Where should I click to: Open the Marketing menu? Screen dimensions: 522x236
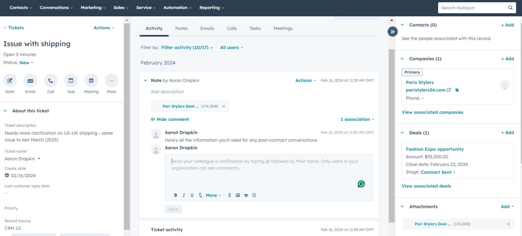[x=93, y=8]
